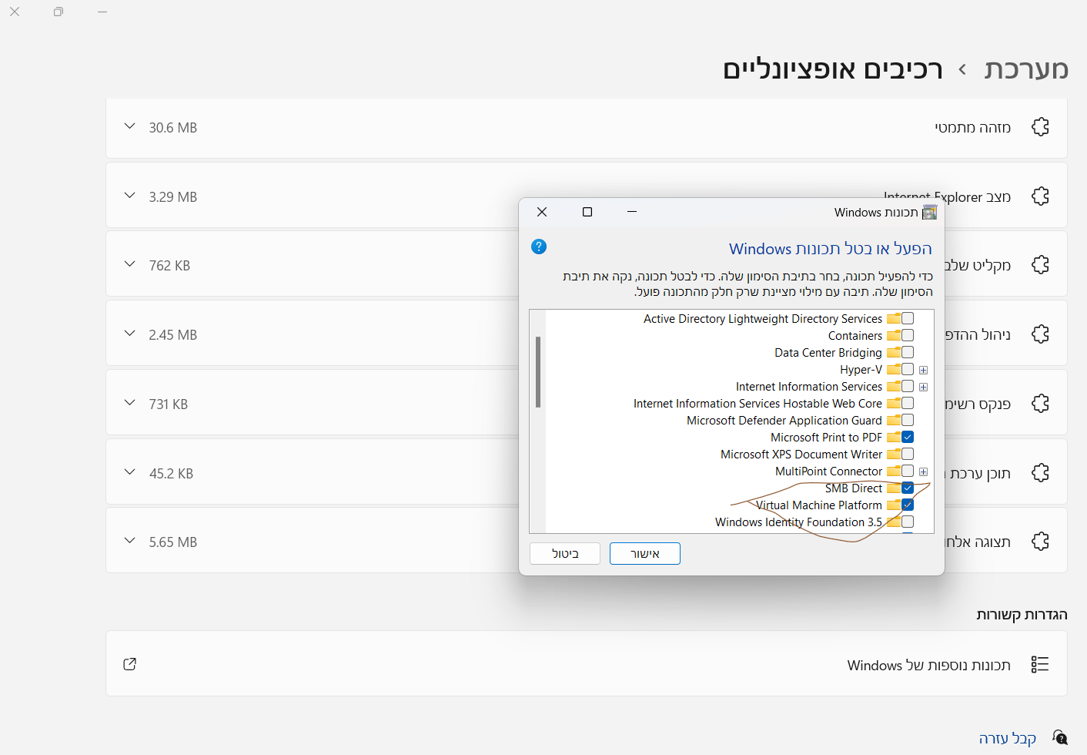Click the puzzle icon in the 2.45 MB row
This screenshot has height=755, width=1087.
tap(1040, 334)
